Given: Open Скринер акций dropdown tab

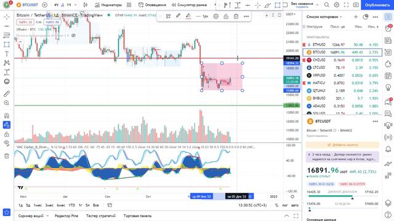Looking at the screenshot, I should pos(33,215).
